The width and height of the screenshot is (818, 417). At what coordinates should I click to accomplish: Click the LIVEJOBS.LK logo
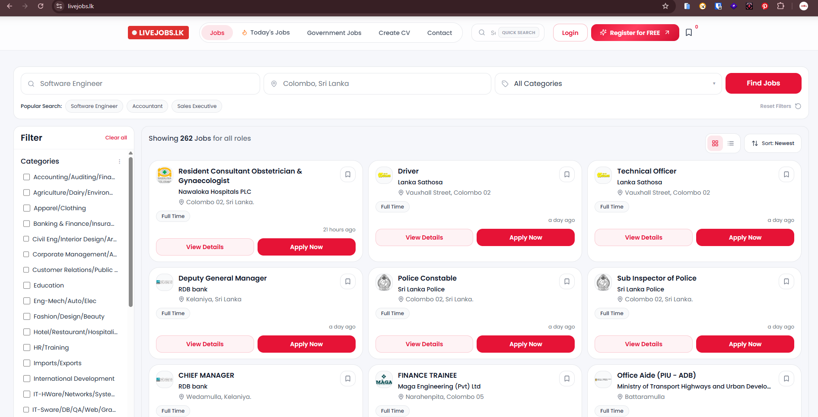pos(158,33)
